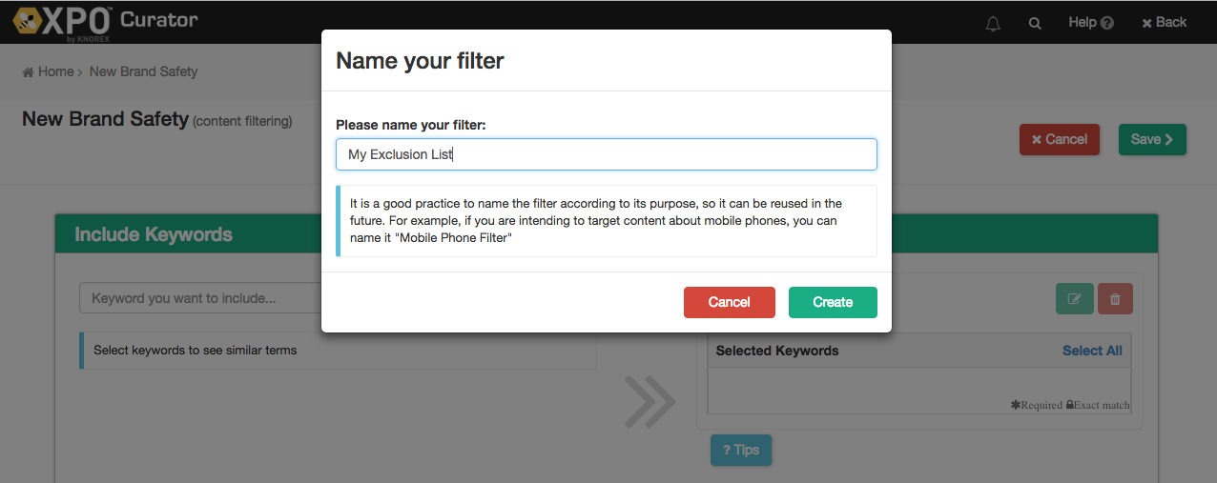Viewport: 1217px width, 483px height.
Task: Click the house icon in the breadcrumb
Action: point(29,72)
